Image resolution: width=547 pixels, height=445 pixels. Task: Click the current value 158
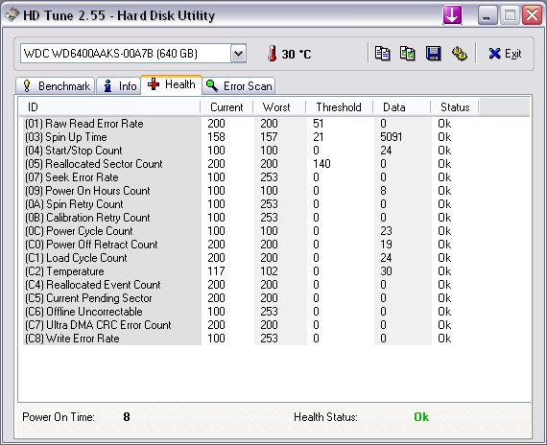[216, 137]
